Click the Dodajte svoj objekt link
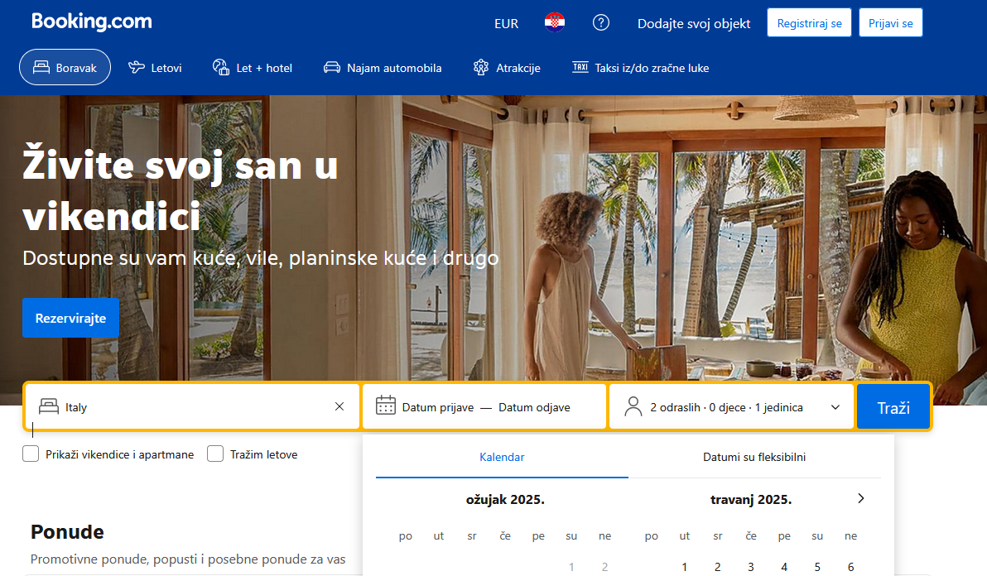 tap(694, 24)
